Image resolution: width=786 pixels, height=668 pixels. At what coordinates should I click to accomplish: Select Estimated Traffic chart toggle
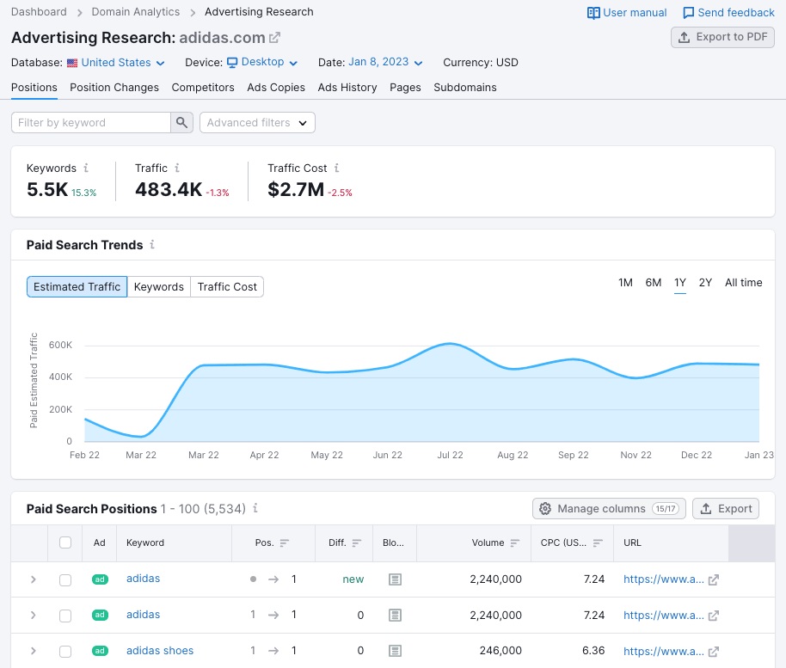click(77, 286)
